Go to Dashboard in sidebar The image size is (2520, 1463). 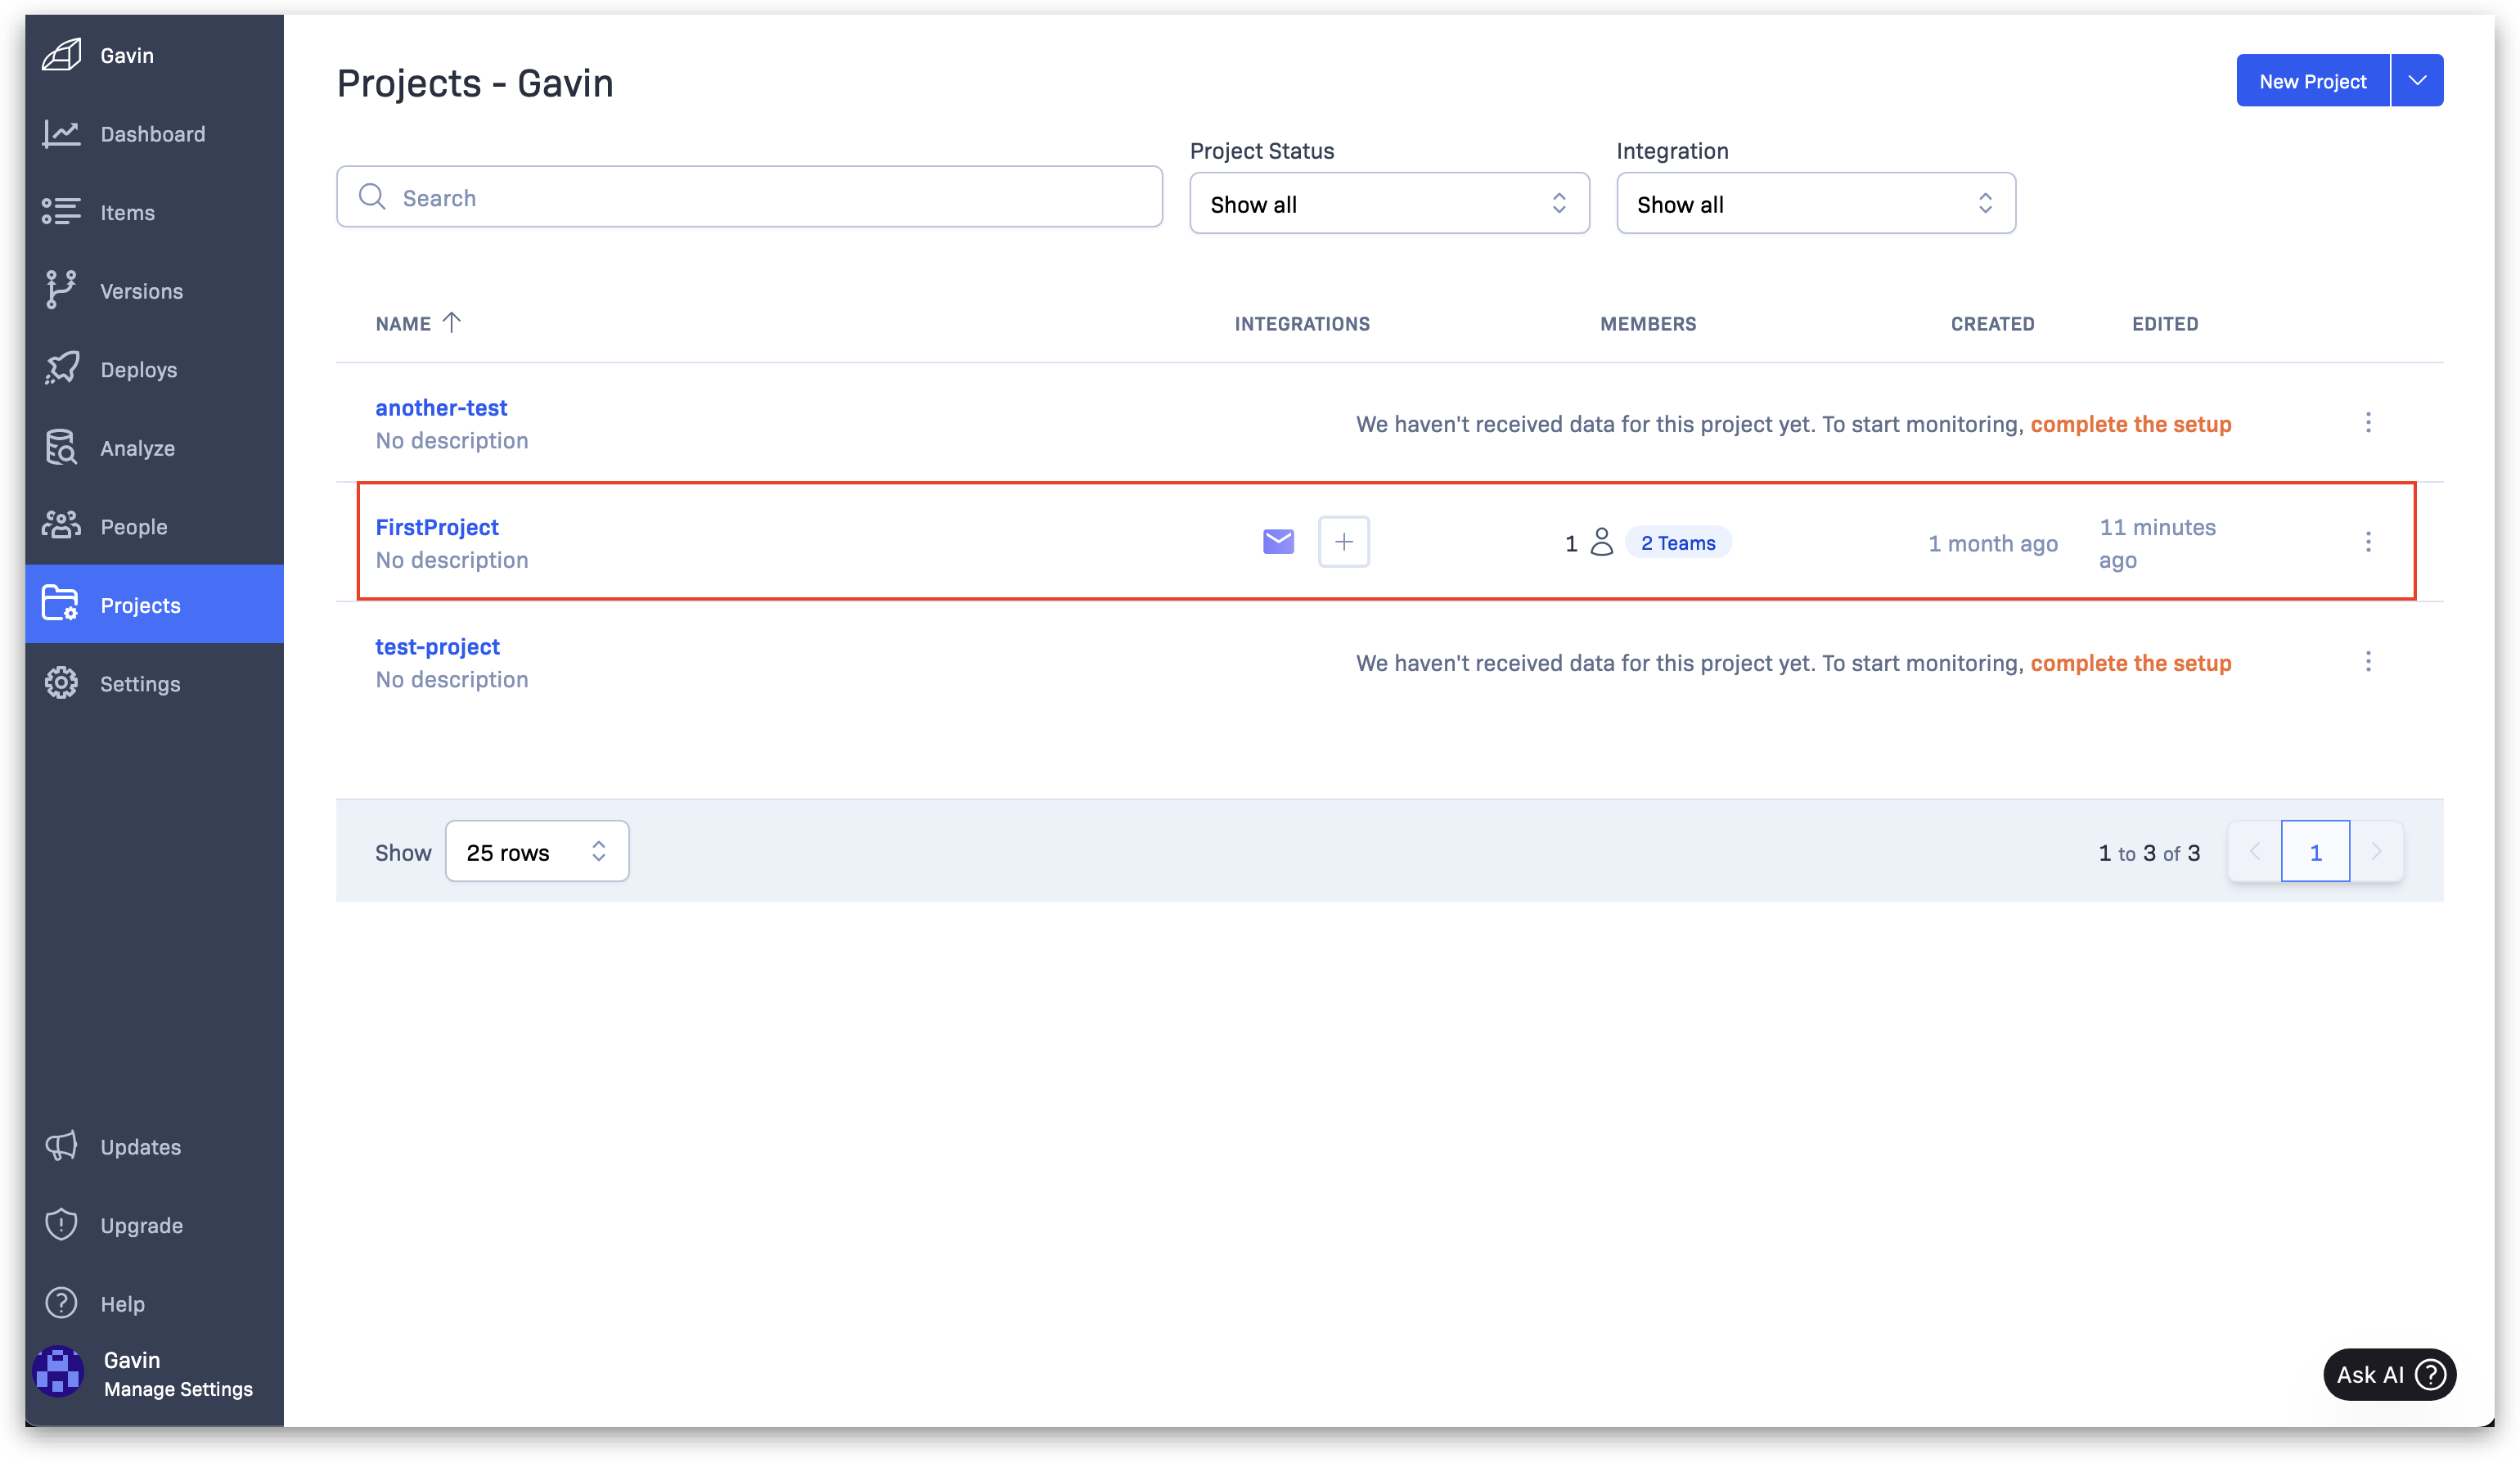pos(152,134)
